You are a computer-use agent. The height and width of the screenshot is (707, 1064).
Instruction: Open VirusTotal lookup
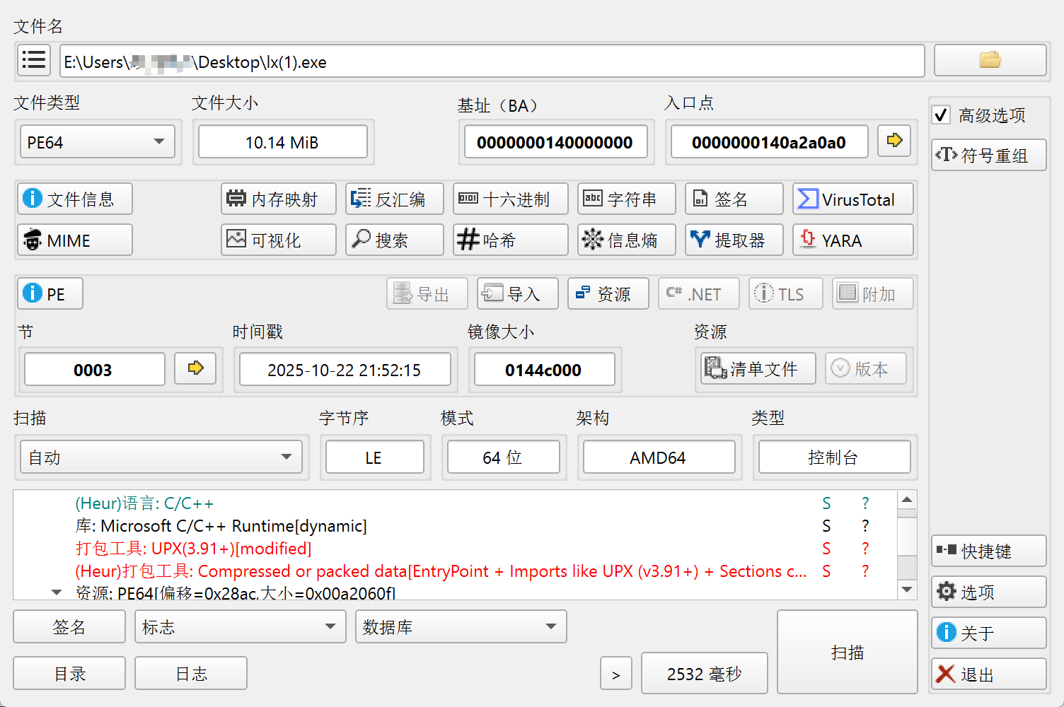(852, 199)
